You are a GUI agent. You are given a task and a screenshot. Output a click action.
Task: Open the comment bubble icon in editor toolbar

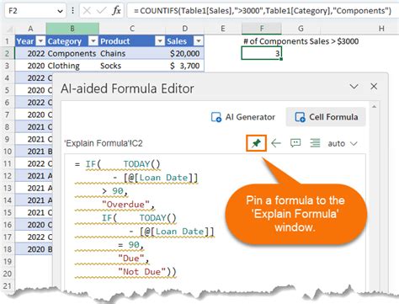[295, 143]
